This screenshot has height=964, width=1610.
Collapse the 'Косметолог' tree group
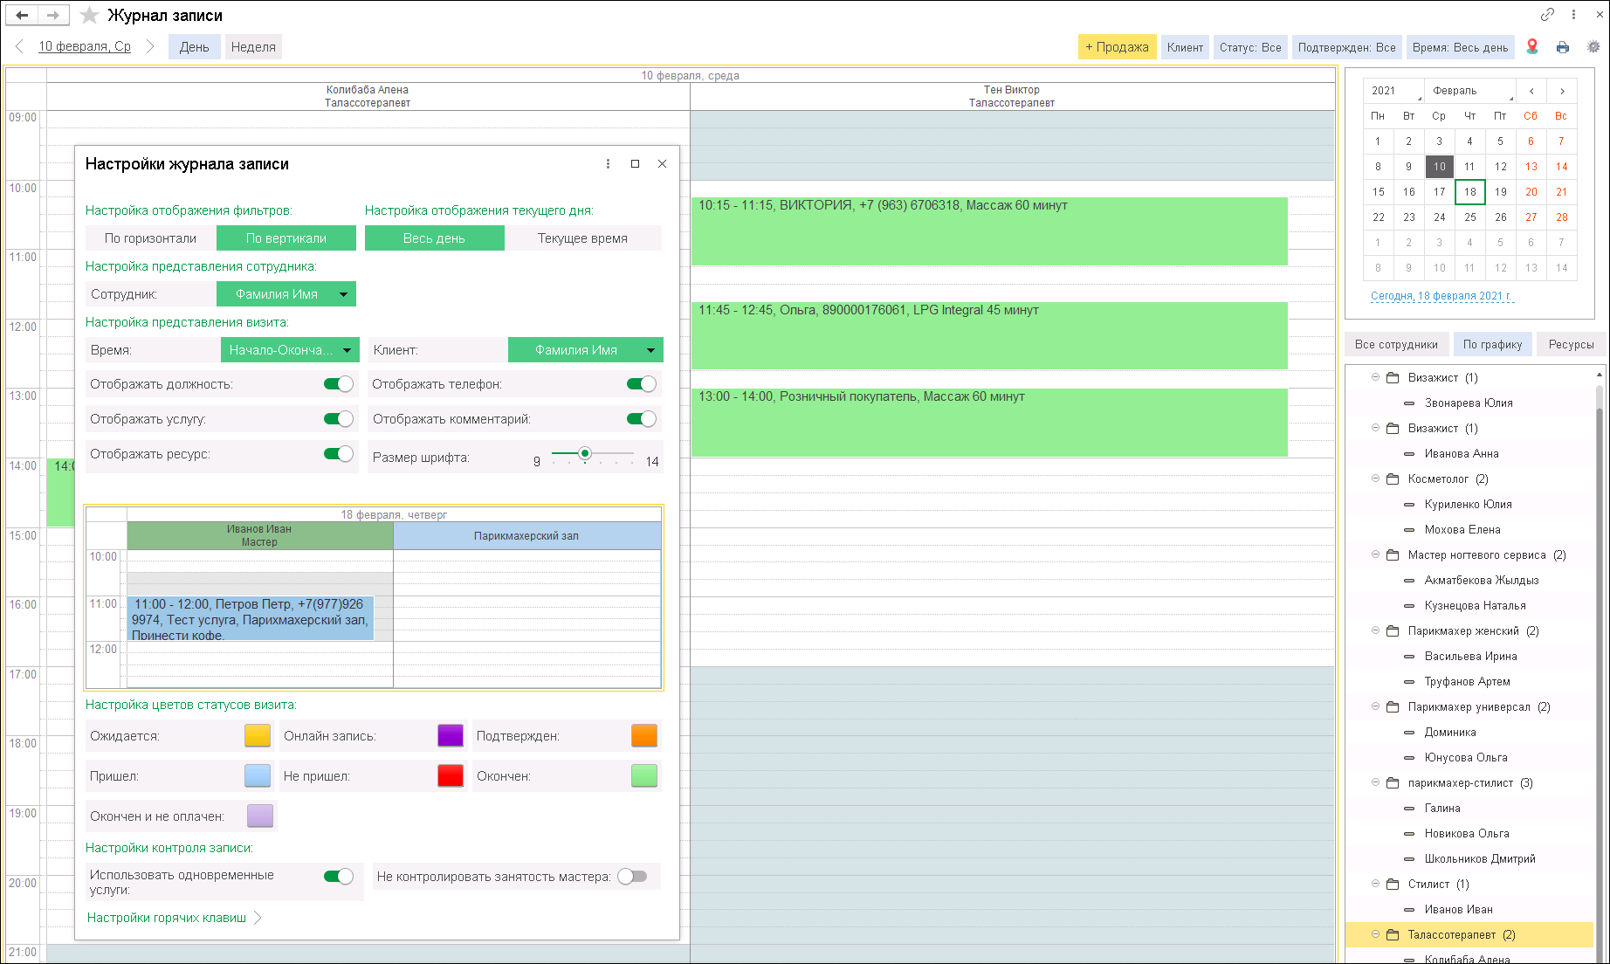[x=1375, y=479]
